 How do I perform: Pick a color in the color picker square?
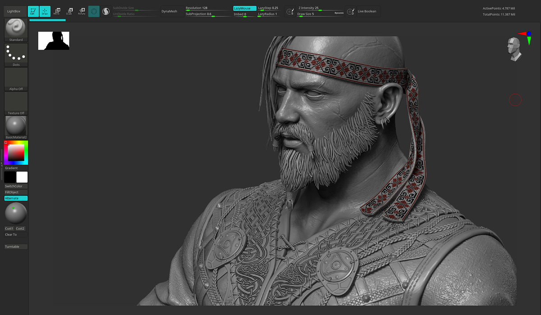16,153
